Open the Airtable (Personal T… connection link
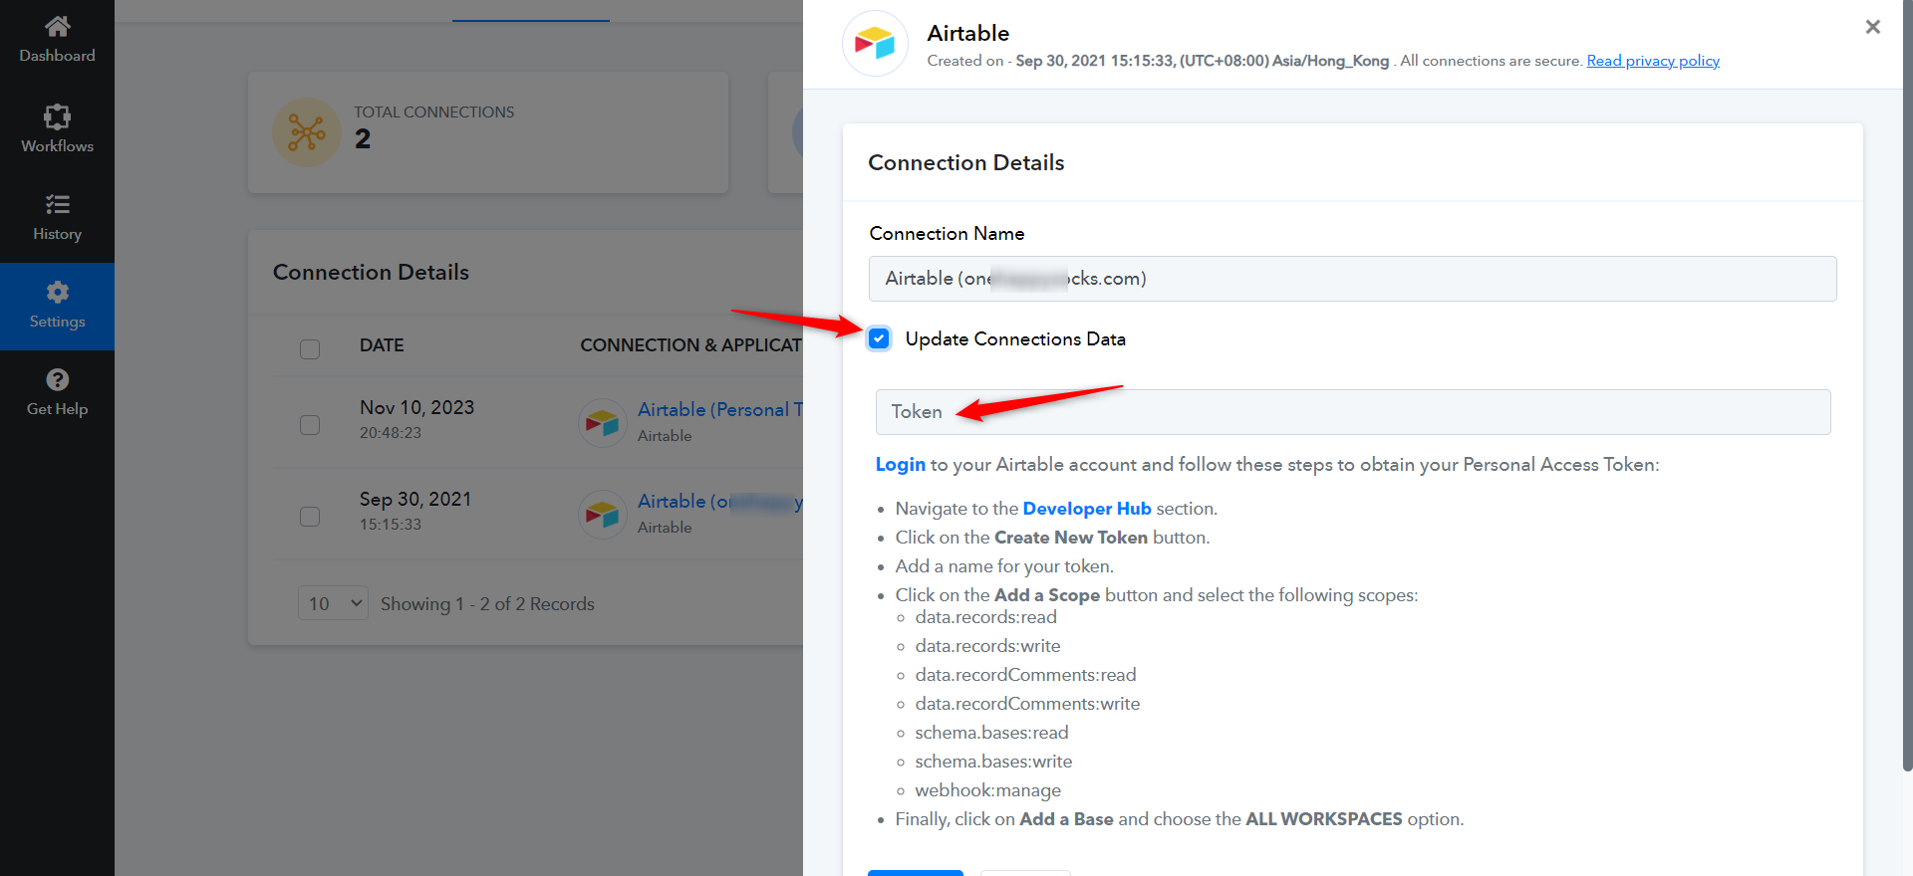The height and width of the screenshot is (876, 1913). pos(719,409)
